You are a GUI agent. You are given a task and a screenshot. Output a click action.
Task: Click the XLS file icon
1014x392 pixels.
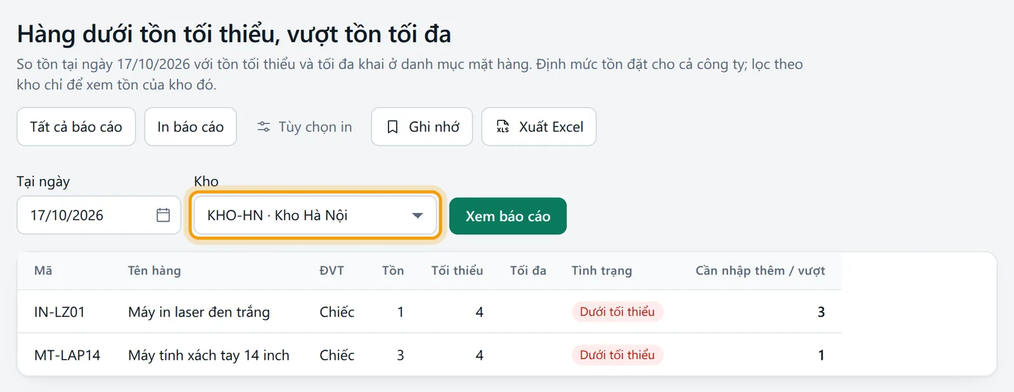503,126
